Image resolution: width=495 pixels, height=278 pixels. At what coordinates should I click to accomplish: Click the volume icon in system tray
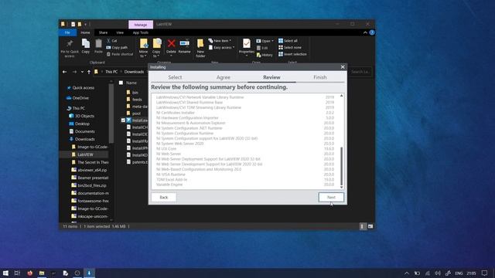[x=437, y=273]
